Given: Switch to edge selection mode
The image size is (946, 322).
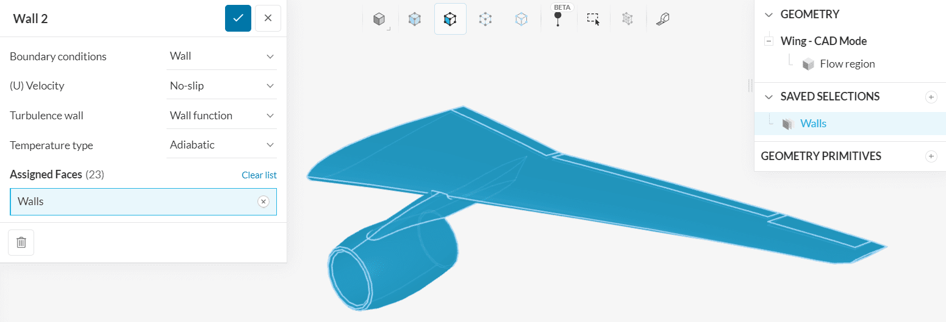Looking at the screenshot, I should click(x=486, y=19).
